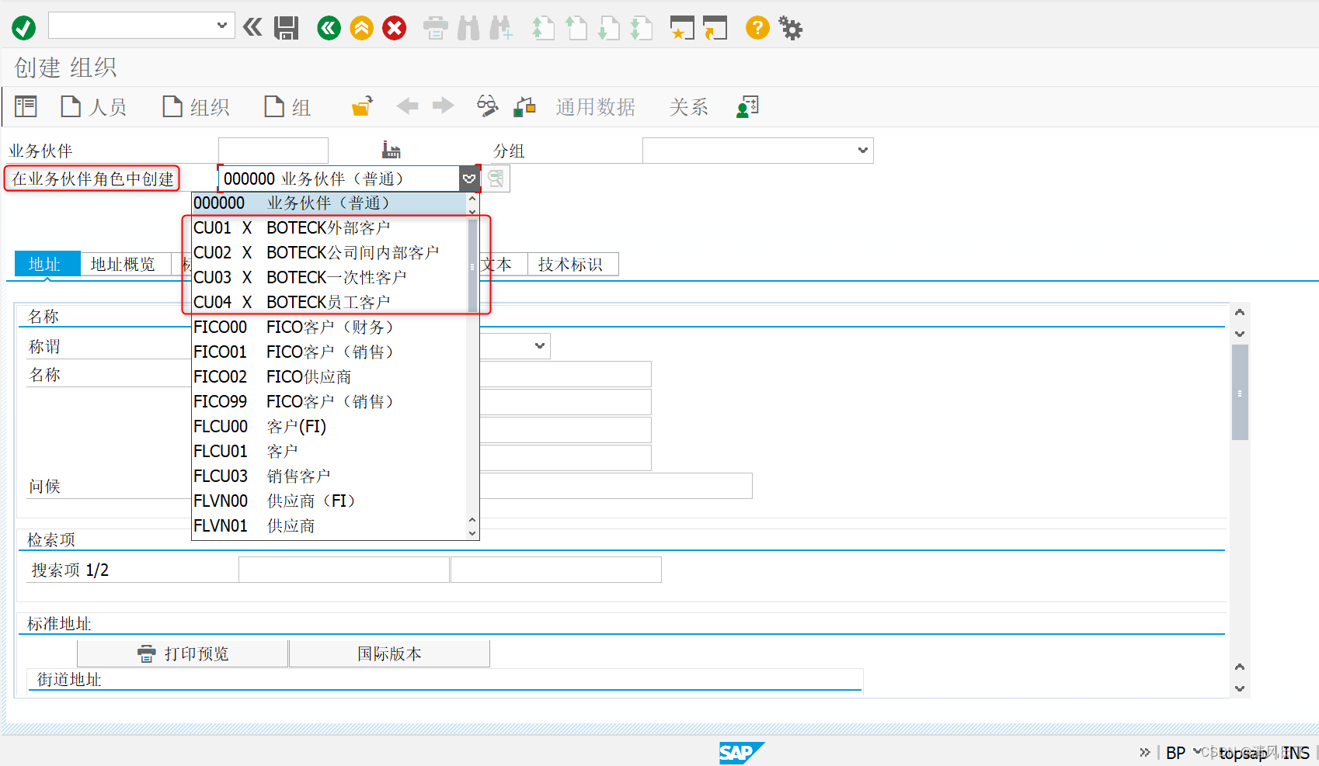Viewport: 1319px width, 766px height.
Task: Select role FICO02 FICO供应商
Action: 329,377
